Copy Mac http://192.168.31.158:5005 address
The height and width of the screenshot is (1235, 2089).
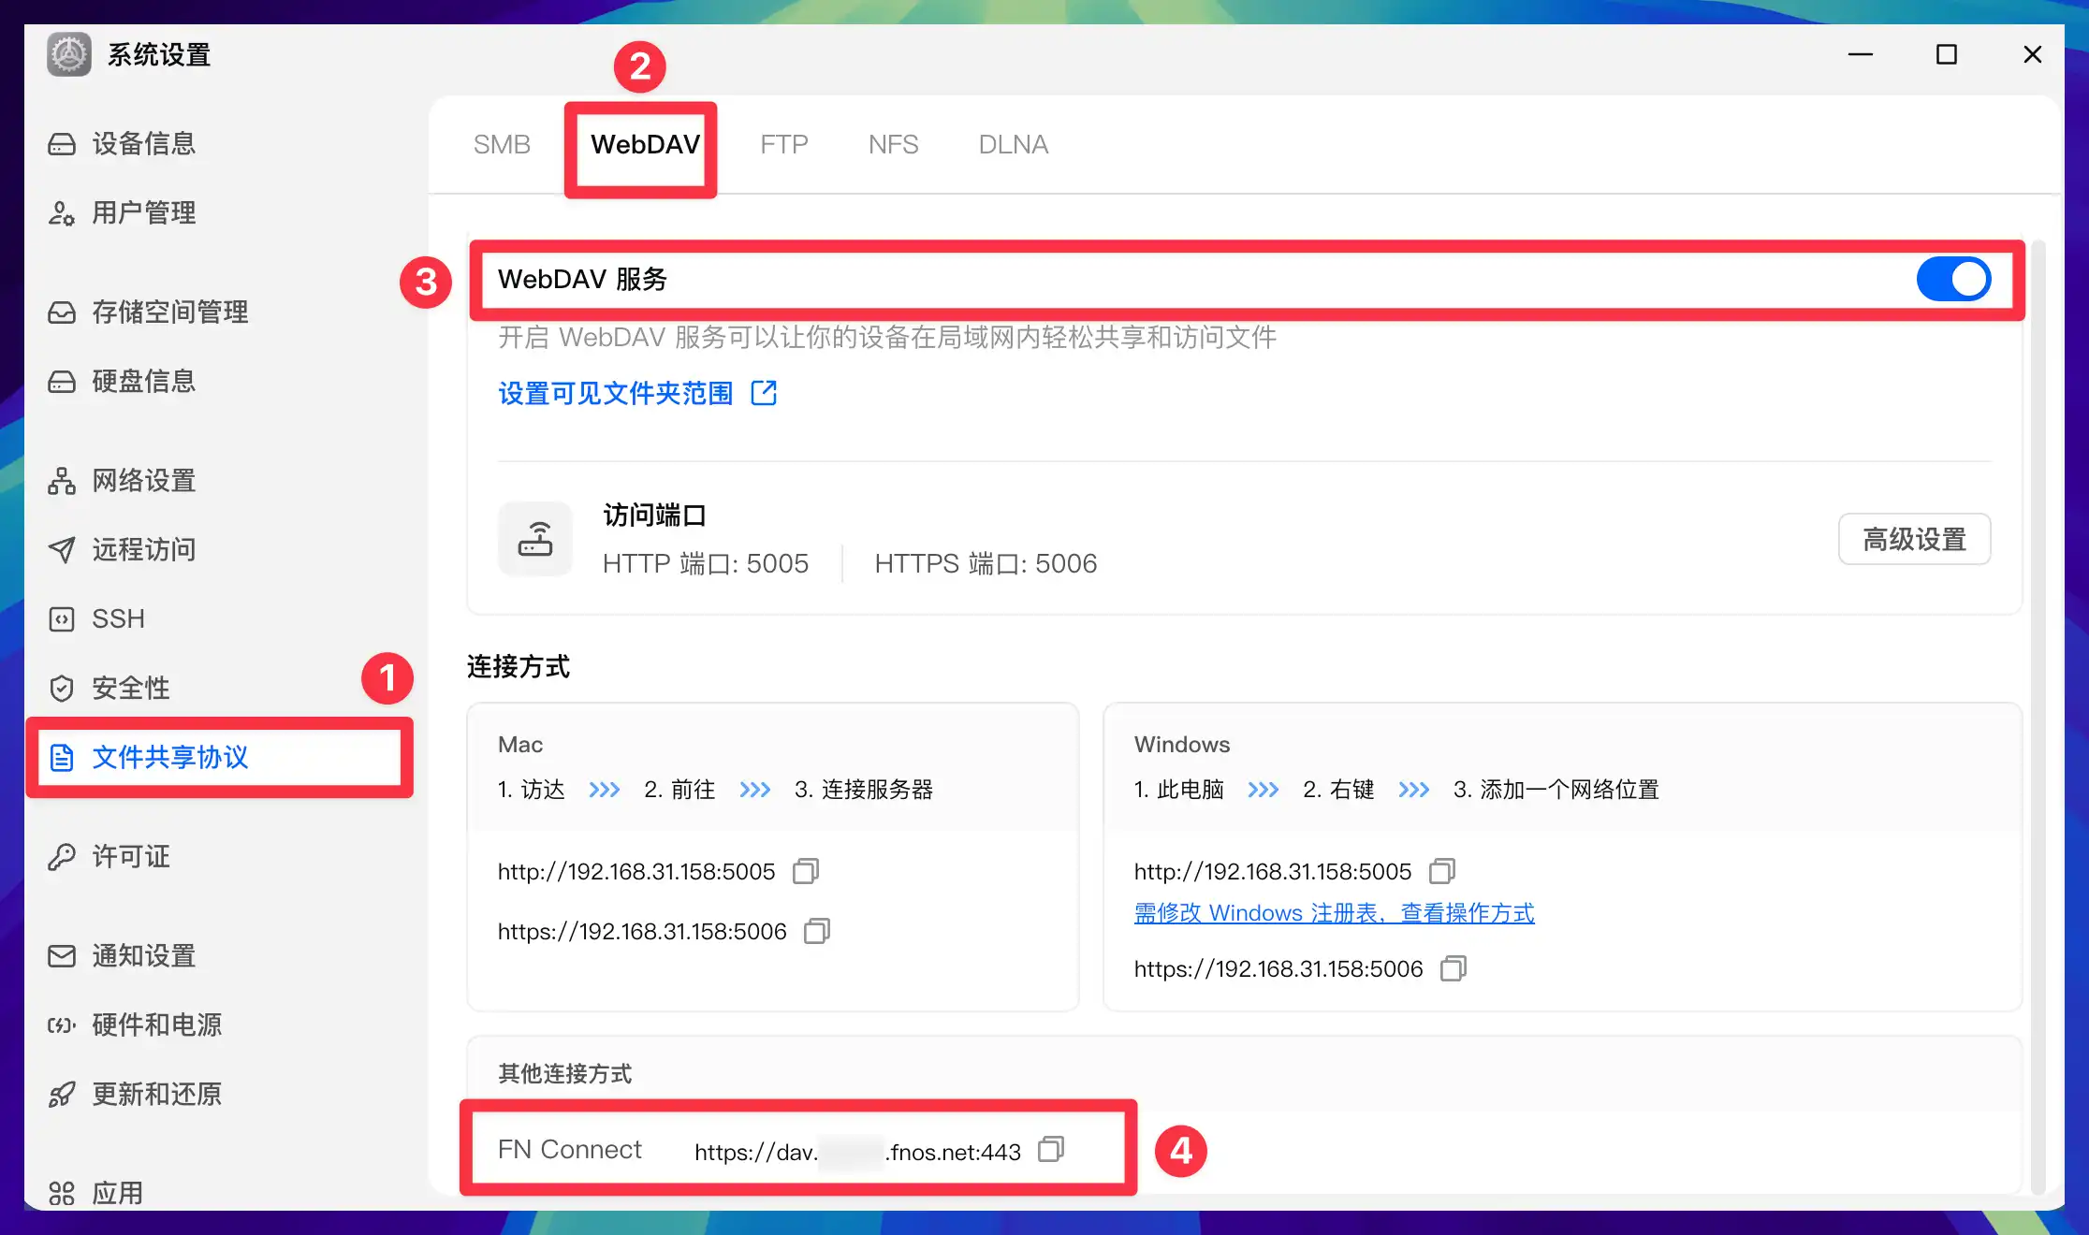pyautogui.click(x=806, y=871)
